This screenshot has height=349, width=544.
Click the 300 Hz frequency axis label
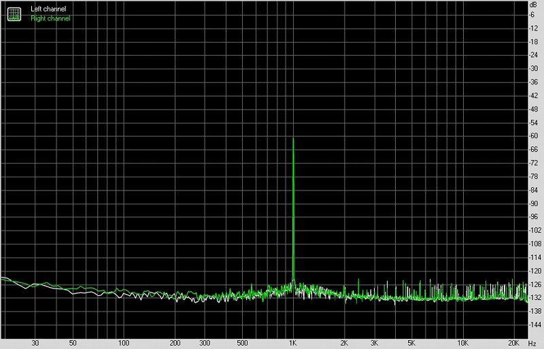(205, 343)
